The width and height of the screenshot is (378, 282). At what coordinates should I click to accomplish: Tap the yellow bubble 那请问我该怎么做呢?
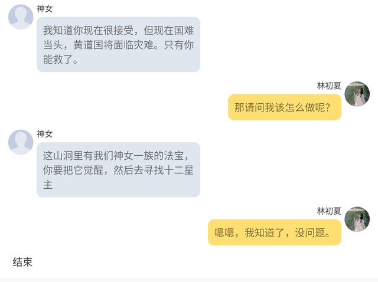click(x=285, y=107)
